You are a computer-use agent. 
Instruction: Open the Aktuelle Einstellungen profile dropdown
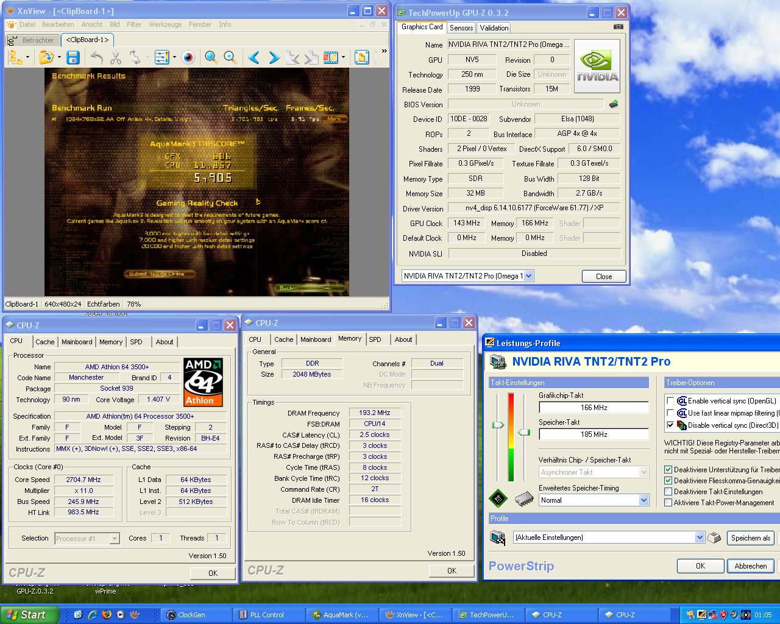pos(700,537)
